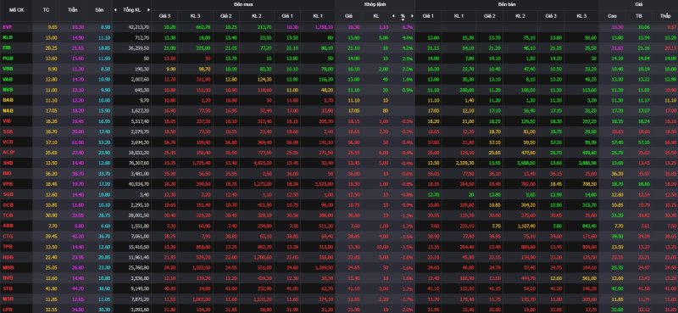Viewport: 678px width, 313px height.
Task: Open the VCB stock symbol
Action: pyautogui.click(x=8, y=142)
